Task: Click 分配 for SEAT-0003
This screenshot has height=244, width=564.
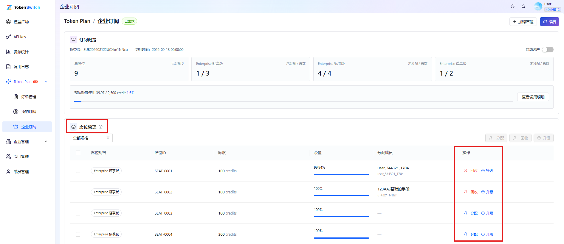Action: tap(471, 213)
